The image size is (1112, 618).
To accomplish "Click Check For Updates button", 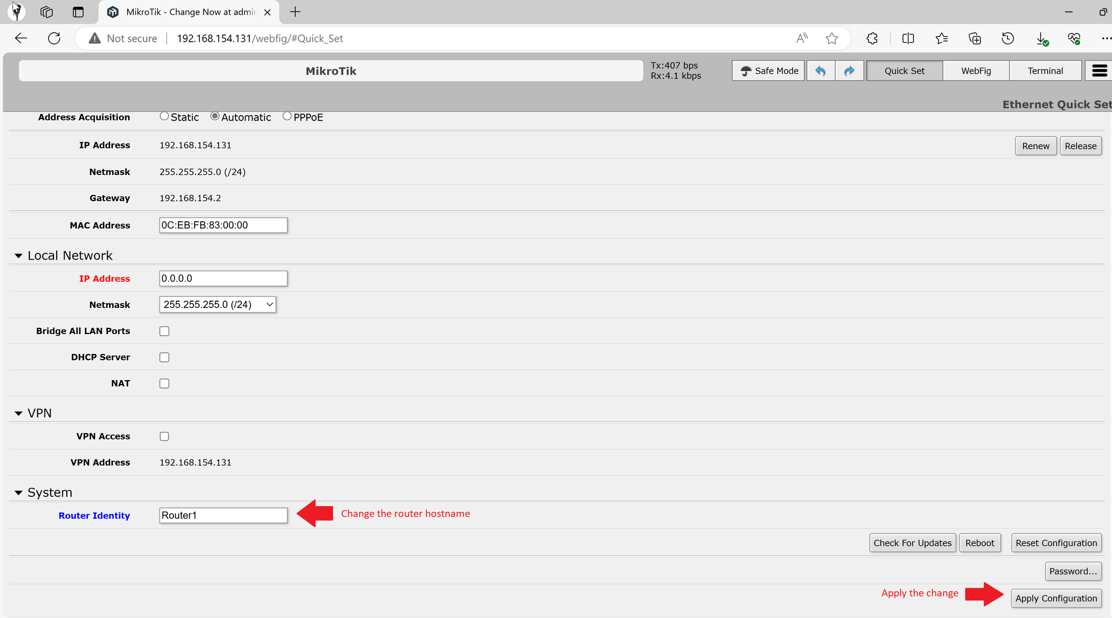I will [912, 542].
